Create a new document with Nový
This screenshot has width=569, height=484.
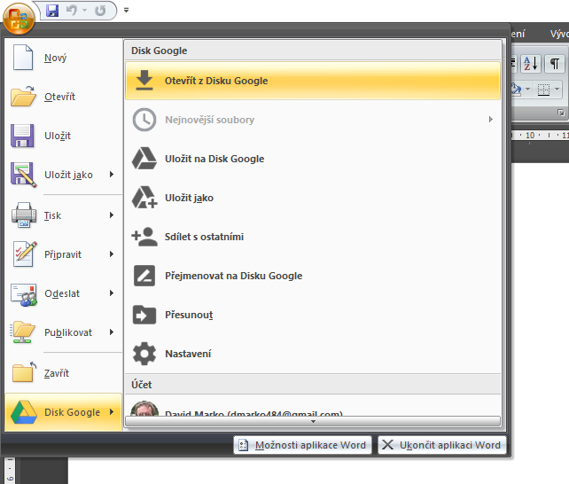(64, 58)
